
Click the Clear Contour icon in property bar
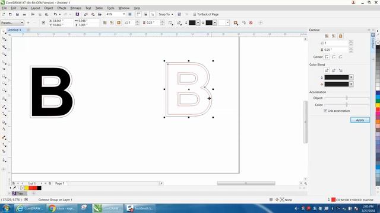pyautogui.click(x=251, y=22)
